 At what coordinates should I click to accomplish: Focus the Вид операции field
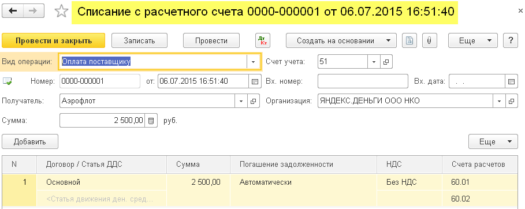[153, 62]
